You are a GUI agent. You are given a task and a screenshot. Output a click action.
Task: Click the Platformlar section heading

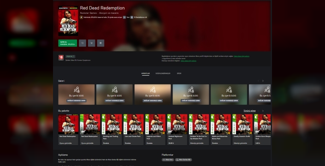point(167,155)
